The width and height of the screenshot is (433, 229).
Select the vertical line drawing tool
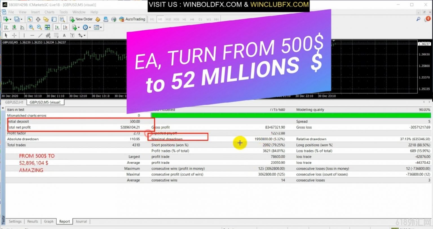pyautogui.click(x=24, y=35)
